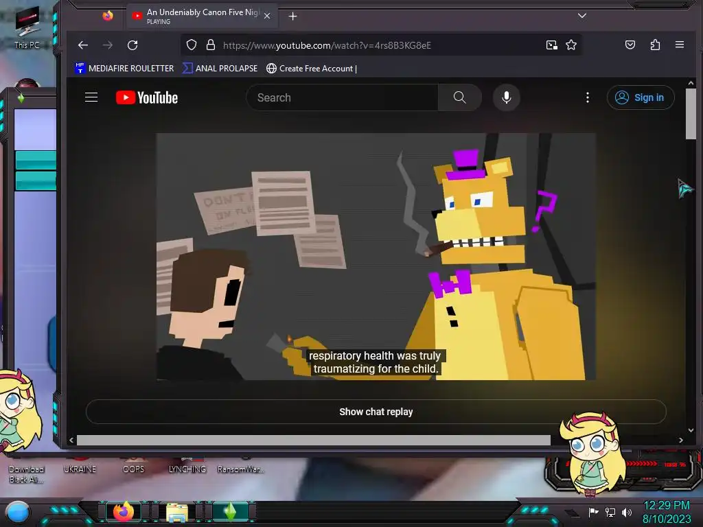Open the YouTube guide hamburger menu
This screenshot has width=703, height=527.
pos(91,97)
